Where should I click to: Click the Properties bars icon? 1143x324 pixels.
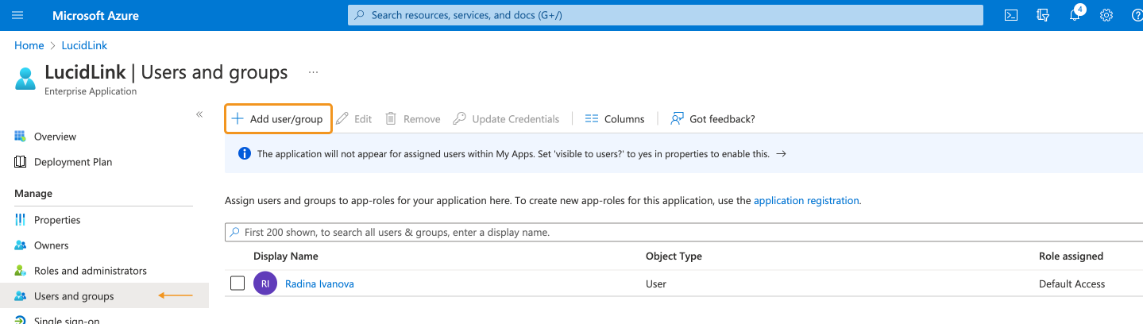pos(21,220)
